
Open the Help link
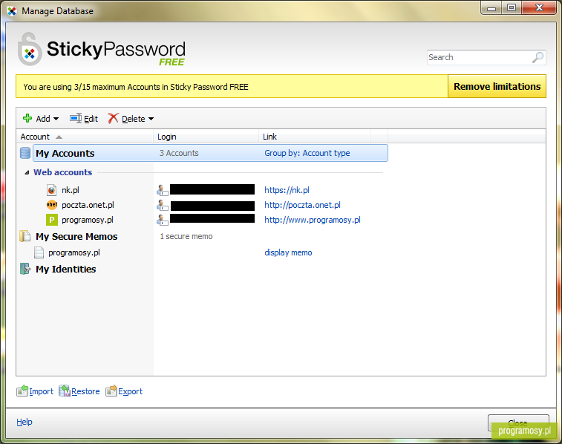(24, 422)
